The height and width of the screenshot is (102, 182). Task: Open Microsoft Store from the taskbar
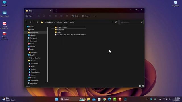click(99, 99)
